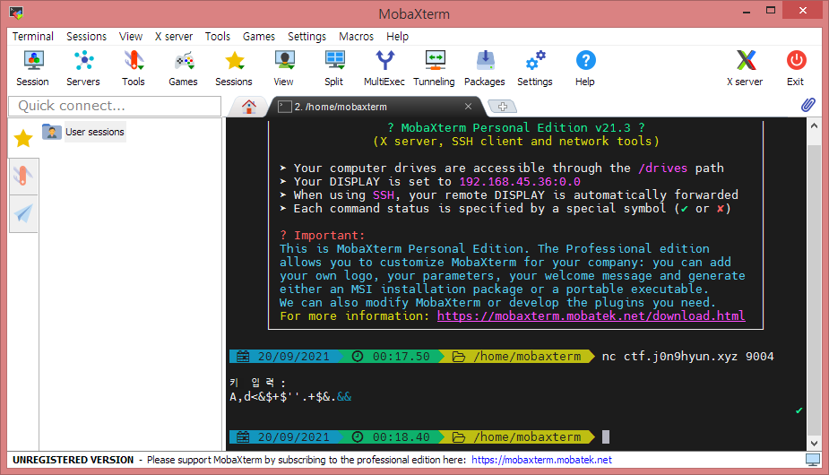
Task: Click the UNREGISTERED VERSION status text
Action: 73,460
